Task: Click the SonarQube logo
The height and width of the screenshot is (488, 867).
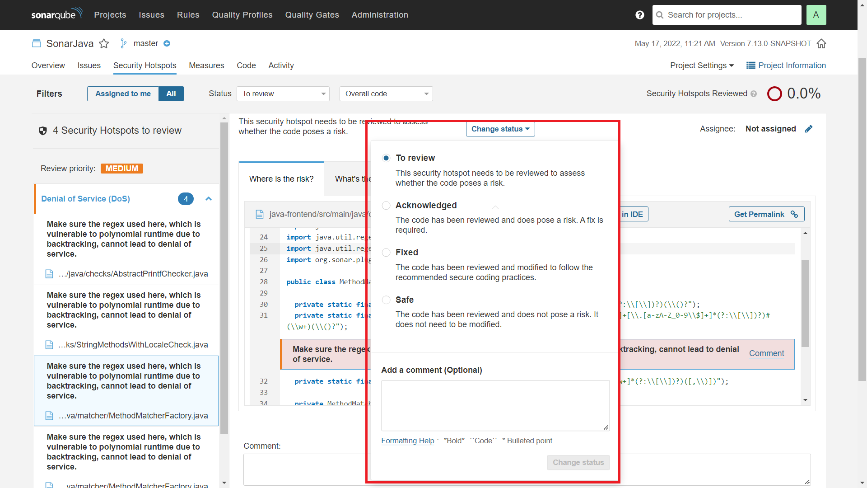Action: tap(57, 14)
